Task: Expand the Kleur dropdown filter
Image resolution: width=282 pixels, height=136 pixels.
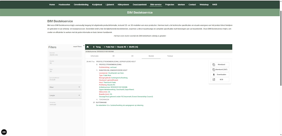Action: coord(65,87)
